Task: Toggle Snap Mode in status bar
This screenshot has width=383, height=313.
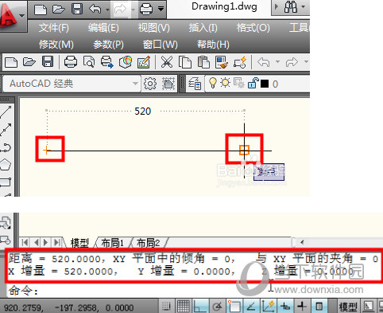Action: click(166, 307)
